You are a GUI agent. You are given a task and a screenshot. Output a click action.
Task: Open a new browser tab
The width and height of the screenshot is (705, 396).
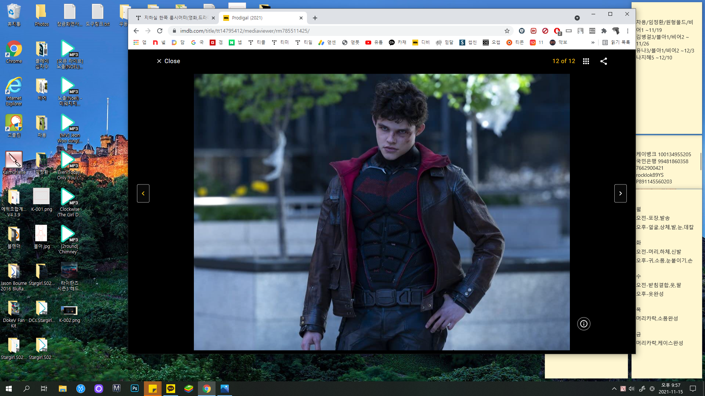click(x=315, y=18)
